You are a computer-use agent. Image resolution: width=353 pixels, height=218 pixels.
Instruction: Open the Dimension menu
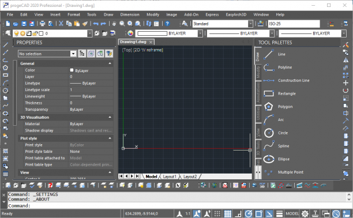pos(130,14)
